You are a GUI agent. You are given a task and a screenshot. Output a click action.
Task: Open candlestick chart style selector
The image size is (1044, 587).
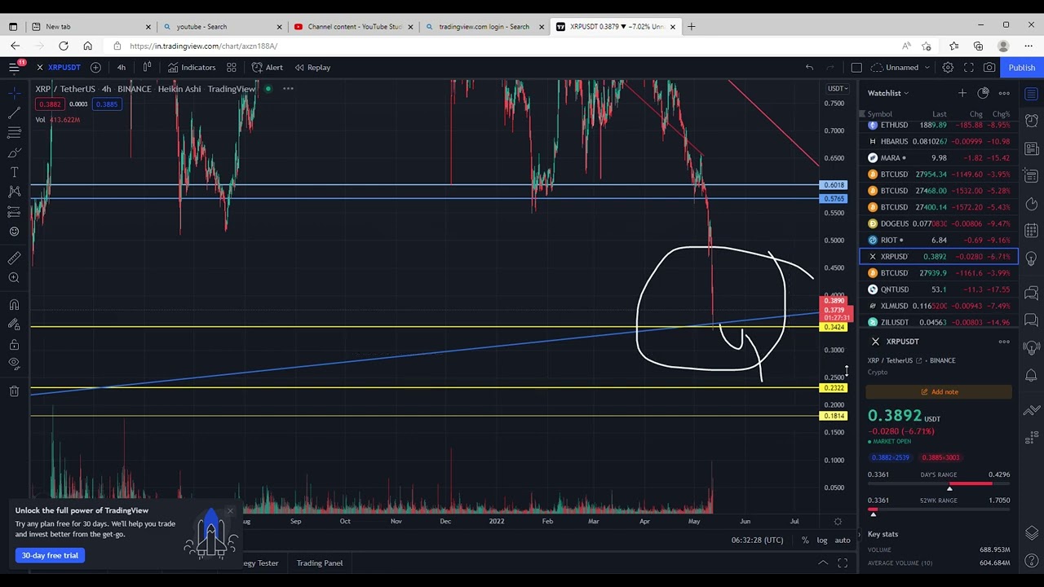(148, 68)
